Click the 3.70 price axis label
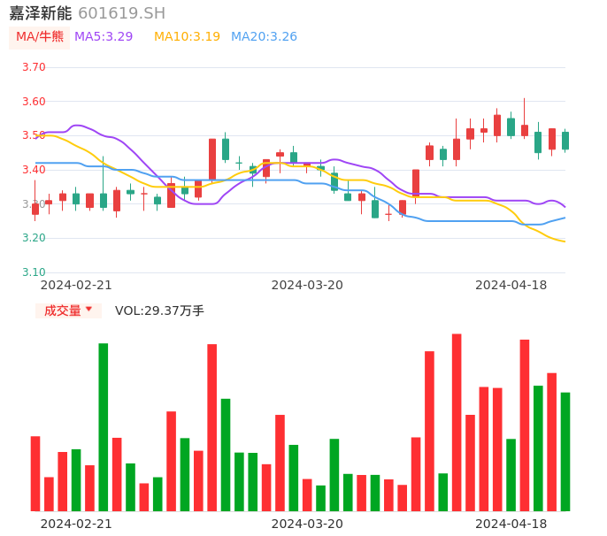 pos(33,67)
